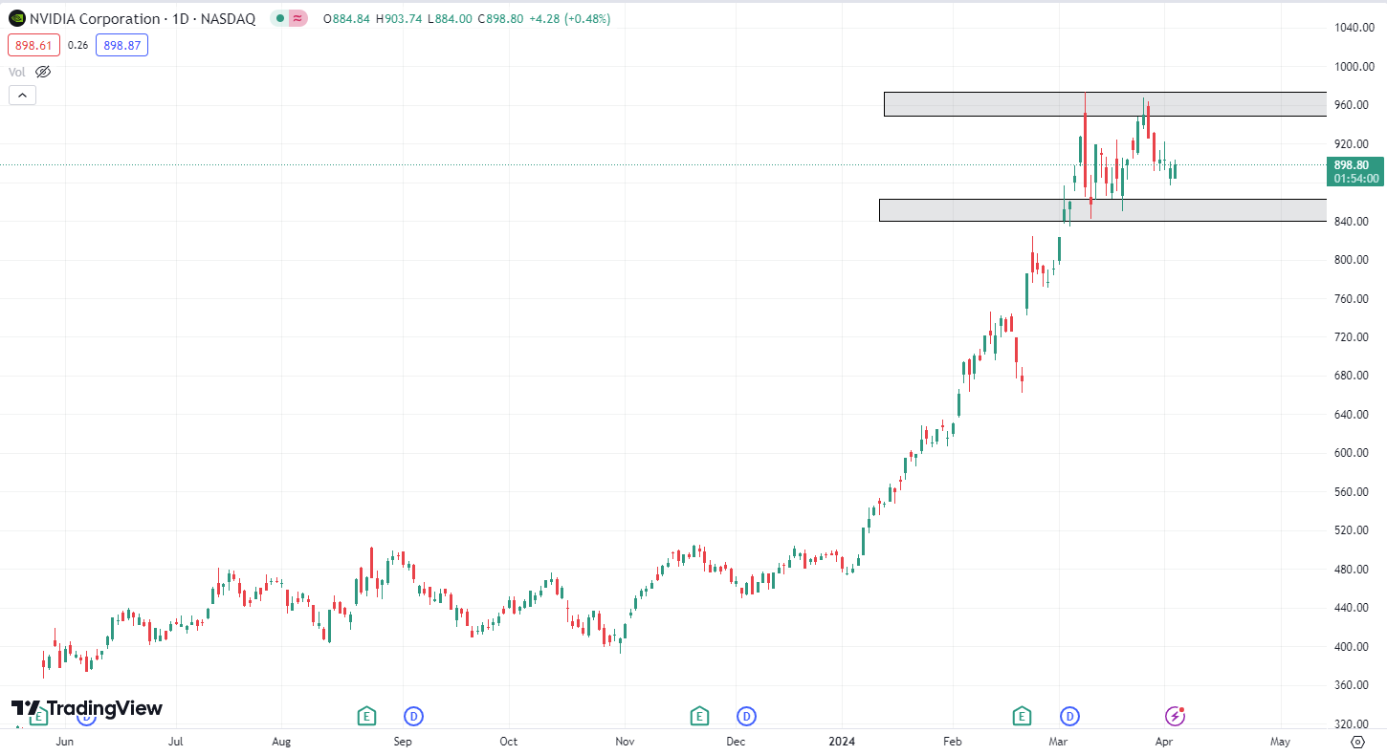Click the pink data delay indicator icon
The image size is (1387, 755).
pyautogui.click(x=298, y=18)
